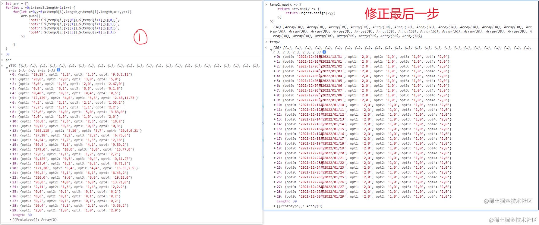
Task: Expand temp2 row 15 with '2021/12/16与2022/01/15'
Action: pos(275,129)
